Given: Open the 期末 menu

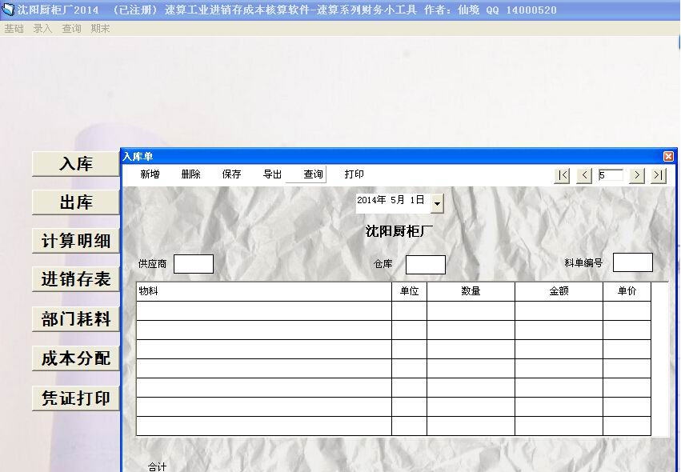Looking at the screenshot, I should 100,29.
